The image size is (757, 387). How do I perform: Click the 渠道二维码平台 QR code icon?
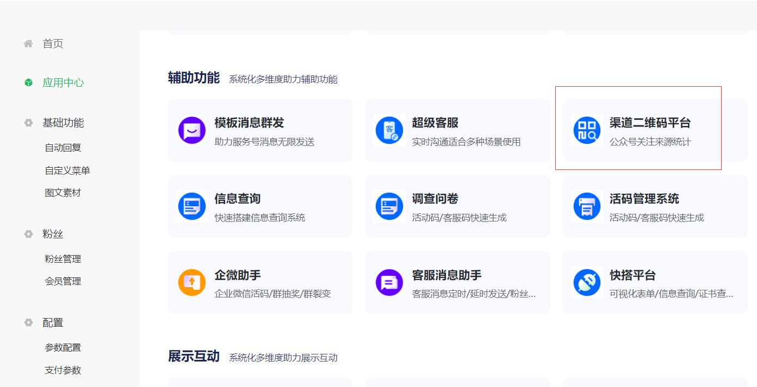(586, 130)
